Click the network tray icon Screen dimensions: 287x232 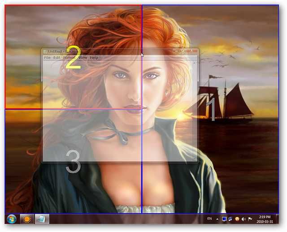tap(230, 219)
